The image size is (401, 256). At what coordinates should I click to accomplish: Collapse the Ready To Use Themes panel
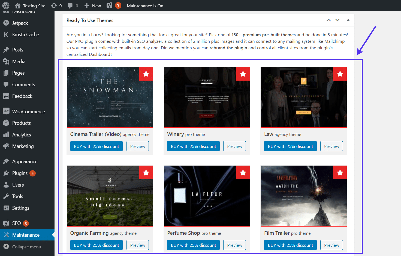tap(348, 20)
